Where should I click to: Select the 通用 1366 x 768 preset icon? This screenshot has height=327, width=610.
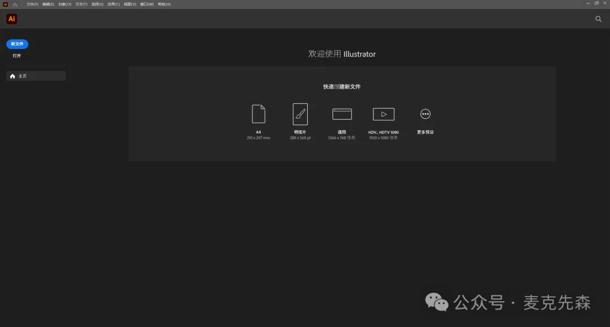342,114
